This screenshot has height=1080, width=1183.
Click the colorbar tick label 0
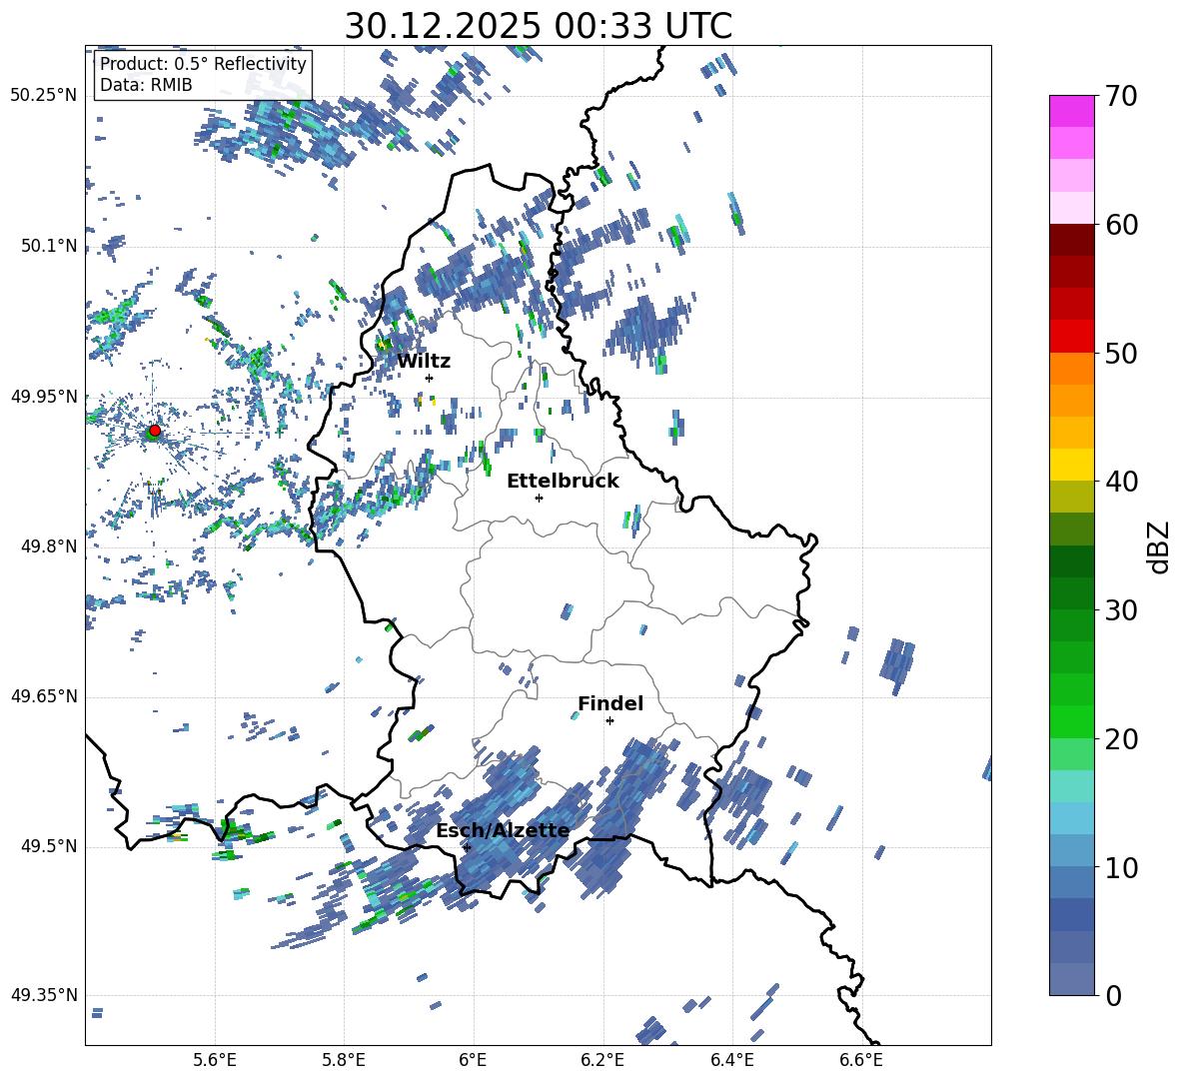(1113, 995)
